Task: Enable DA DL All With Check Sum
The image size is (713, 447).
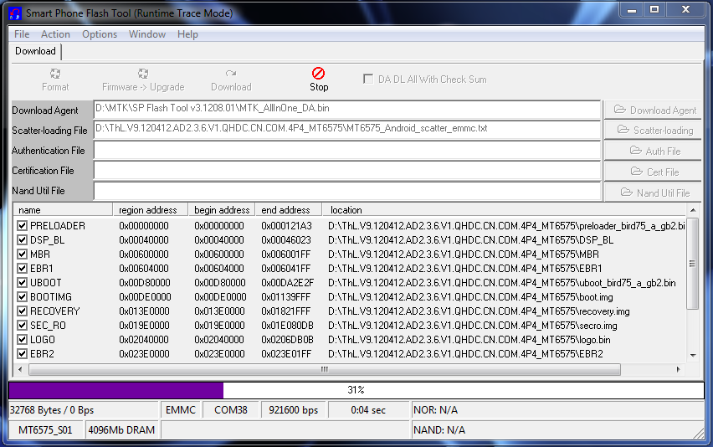Action: click(368, 80)
